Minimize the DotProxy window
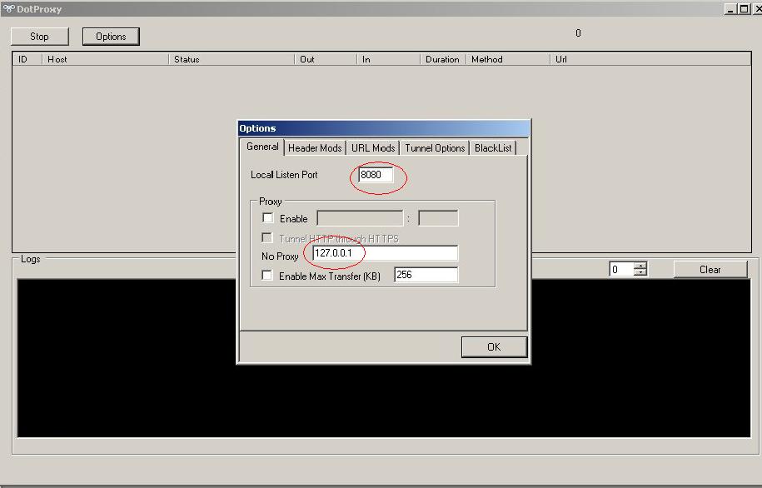762x488 pixels. tap(730, 9)
